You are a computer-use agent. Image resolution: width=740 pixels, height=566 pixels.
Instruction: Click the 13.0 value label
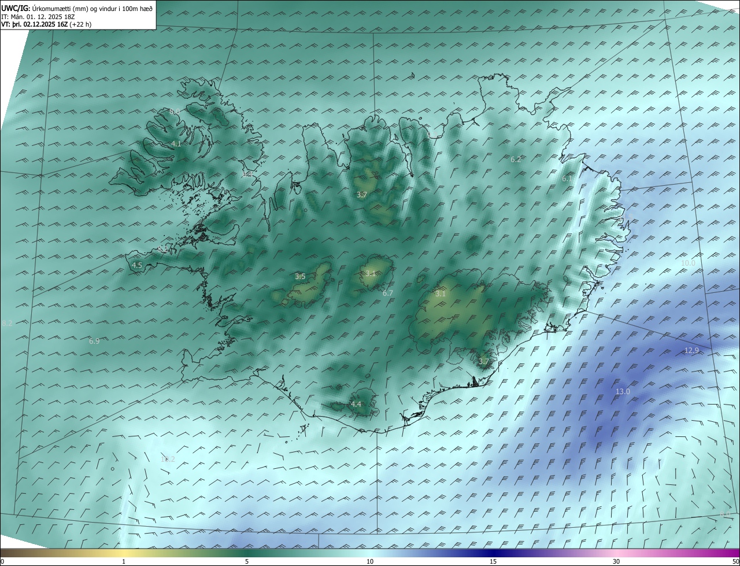(623, 391)
